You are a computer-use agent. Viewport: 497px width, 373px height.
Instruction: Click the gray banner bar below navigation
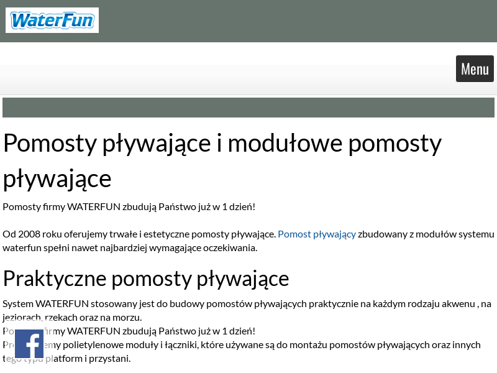click(248, 108)
